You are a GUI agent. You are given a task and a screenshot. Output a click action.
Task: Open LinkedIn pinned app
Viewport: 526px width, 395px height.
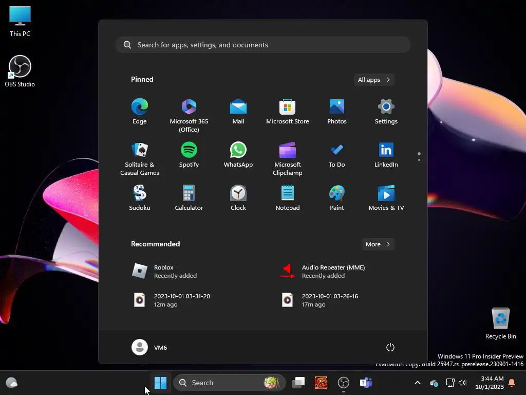tap(386, 155)
